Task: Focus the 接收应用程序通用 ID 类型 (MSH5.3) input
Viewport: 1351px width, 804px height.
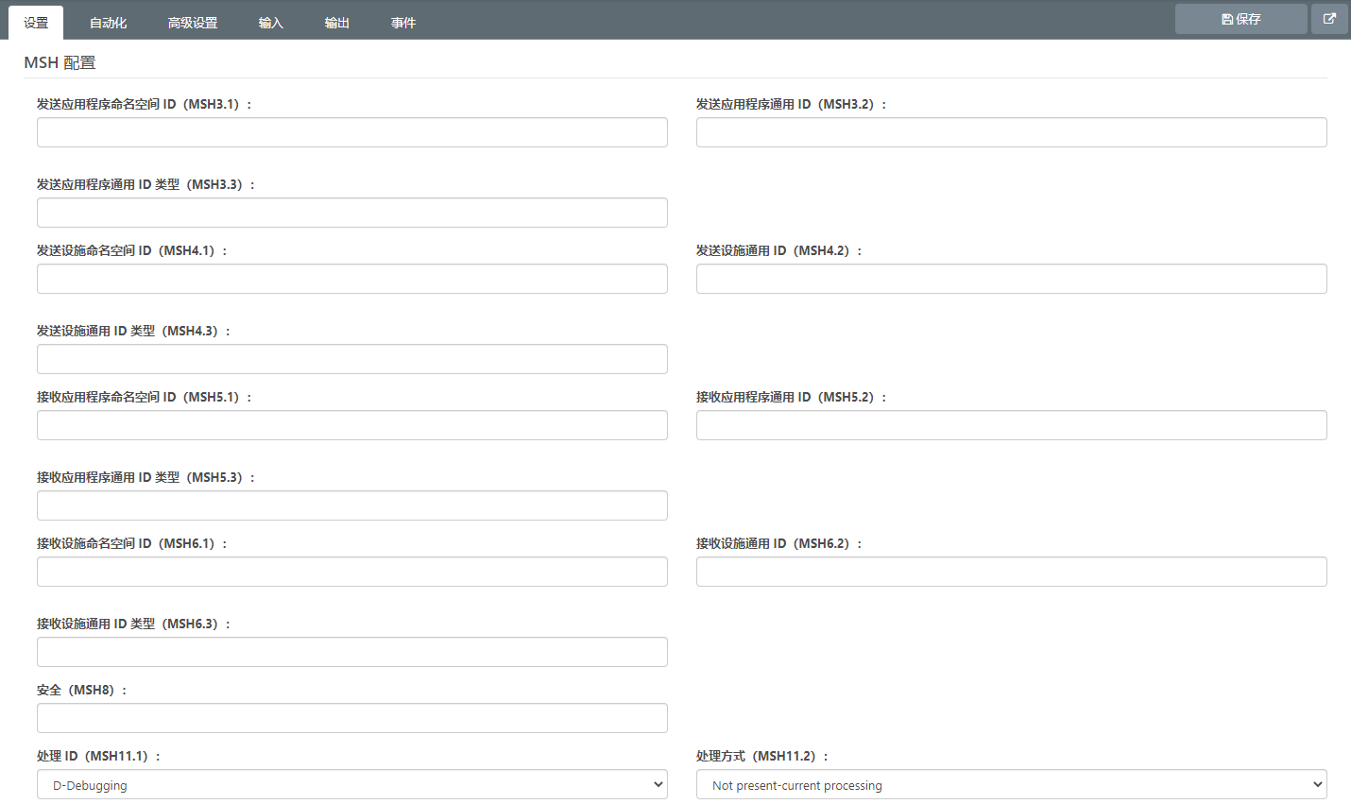Action: pos(352,505)
